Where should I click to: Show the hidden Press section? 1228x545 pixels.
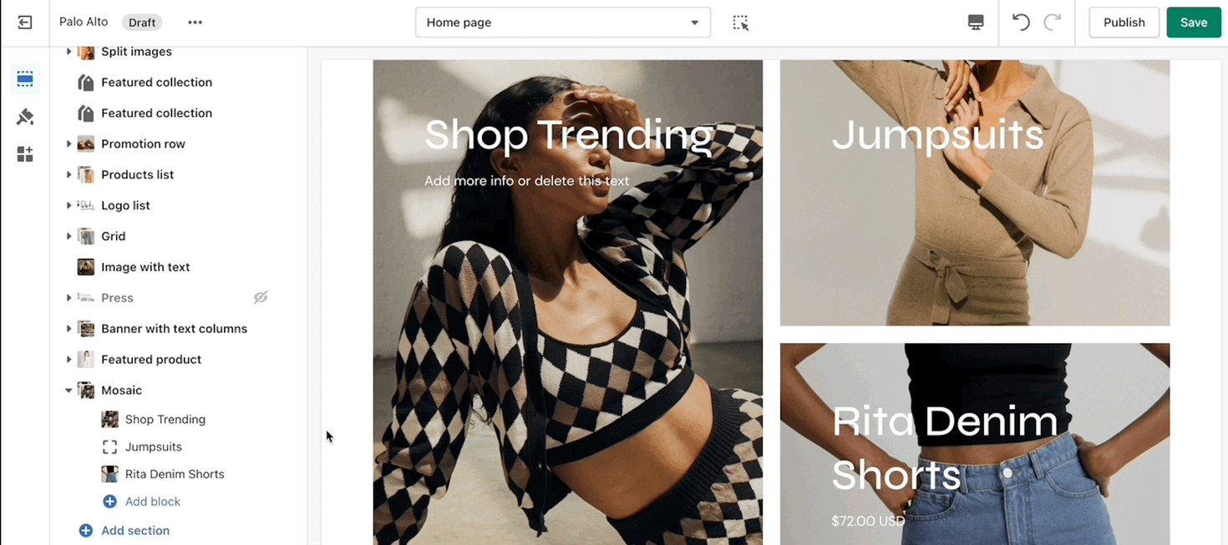coord(261,297)
